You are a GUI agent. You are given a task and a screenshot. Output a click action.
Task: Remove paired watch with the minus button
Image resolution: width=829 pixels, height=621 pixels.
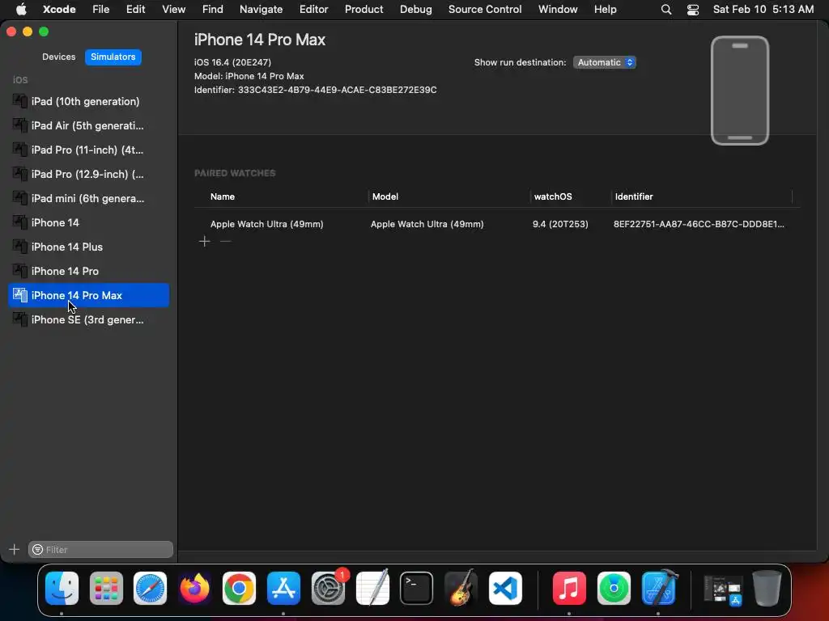pos(225,241)
